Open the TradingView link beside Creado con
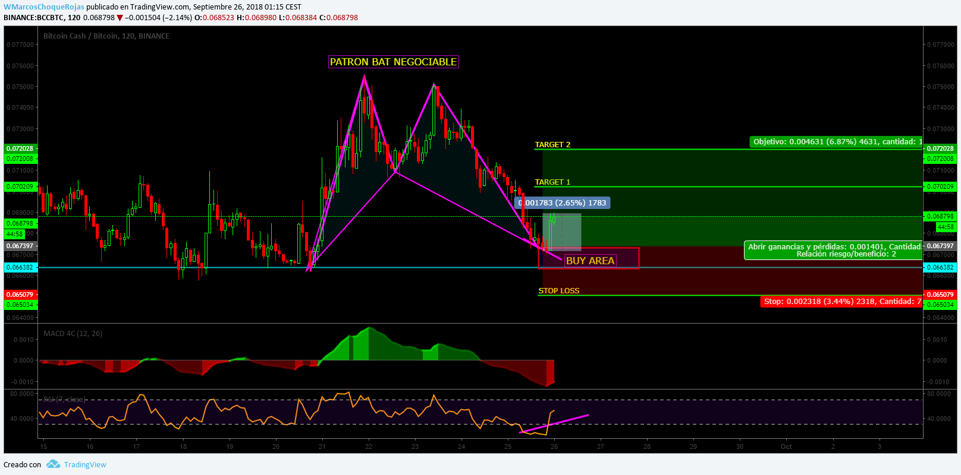 pyautogui.click(x=85, y=465)
